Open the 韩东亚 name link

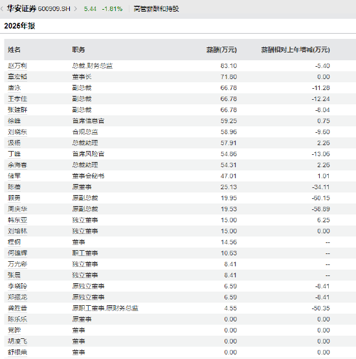point(17,220)
